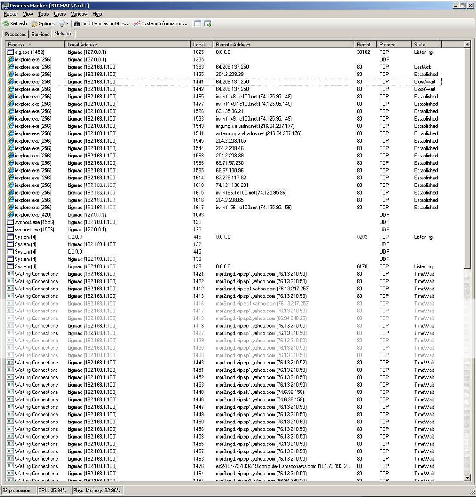Viewport: 476px width, 497px height.
Task: Select remote address 69.71.57.230
Action: (x=230, y=163)
